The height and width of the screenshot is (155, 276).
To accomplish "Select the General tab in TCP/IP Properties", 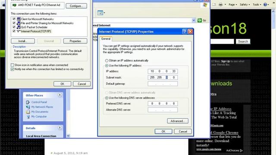I will [x=106, y=39].
